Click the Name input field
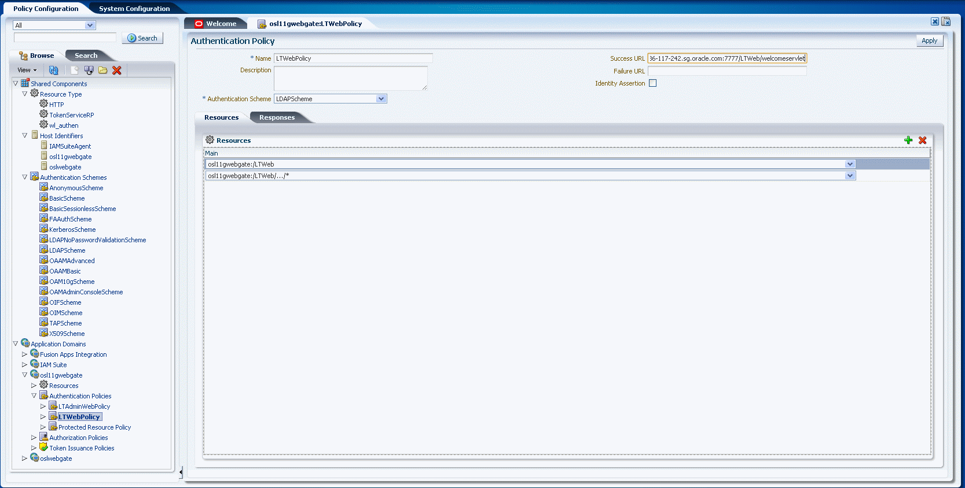 [x=353, y=58]
